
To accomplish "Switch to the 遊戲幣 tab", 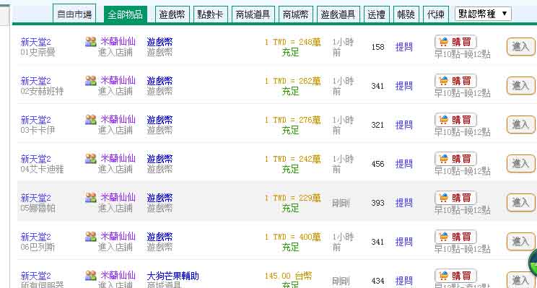I will tap(172, 14).
